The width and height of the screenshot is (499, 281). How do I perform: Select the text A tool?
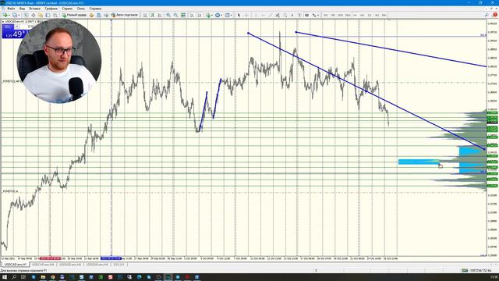[x=292, y=15]
